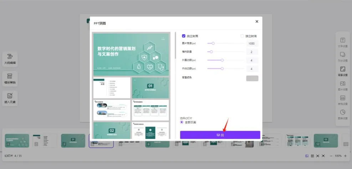Image resolution: width=352 pixels, height=169 pixels.
Task: Click zoom level text 100%
Action: 338,156
